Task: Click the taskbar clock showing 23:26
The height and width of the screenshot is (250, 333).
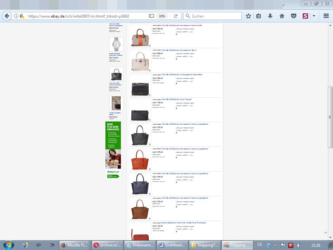Action: pyautogui.click(x=315, y=245)
